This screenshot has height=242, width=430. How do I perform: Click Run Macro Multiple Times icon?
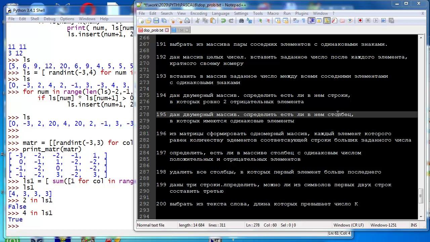pos(383,21)
